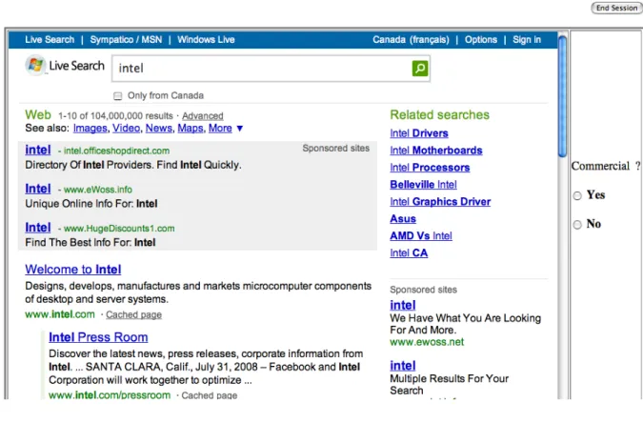Open Live Search in top bar
This screenshot has height=423, width=643.
click(50, 40)
